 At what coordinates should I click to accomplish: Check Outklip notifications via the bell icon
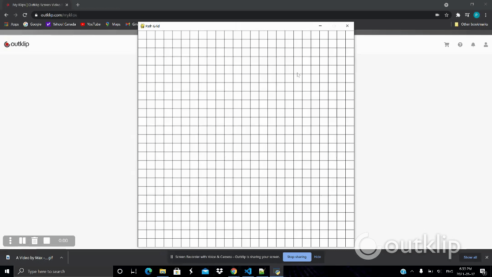(x=473, y=44)
